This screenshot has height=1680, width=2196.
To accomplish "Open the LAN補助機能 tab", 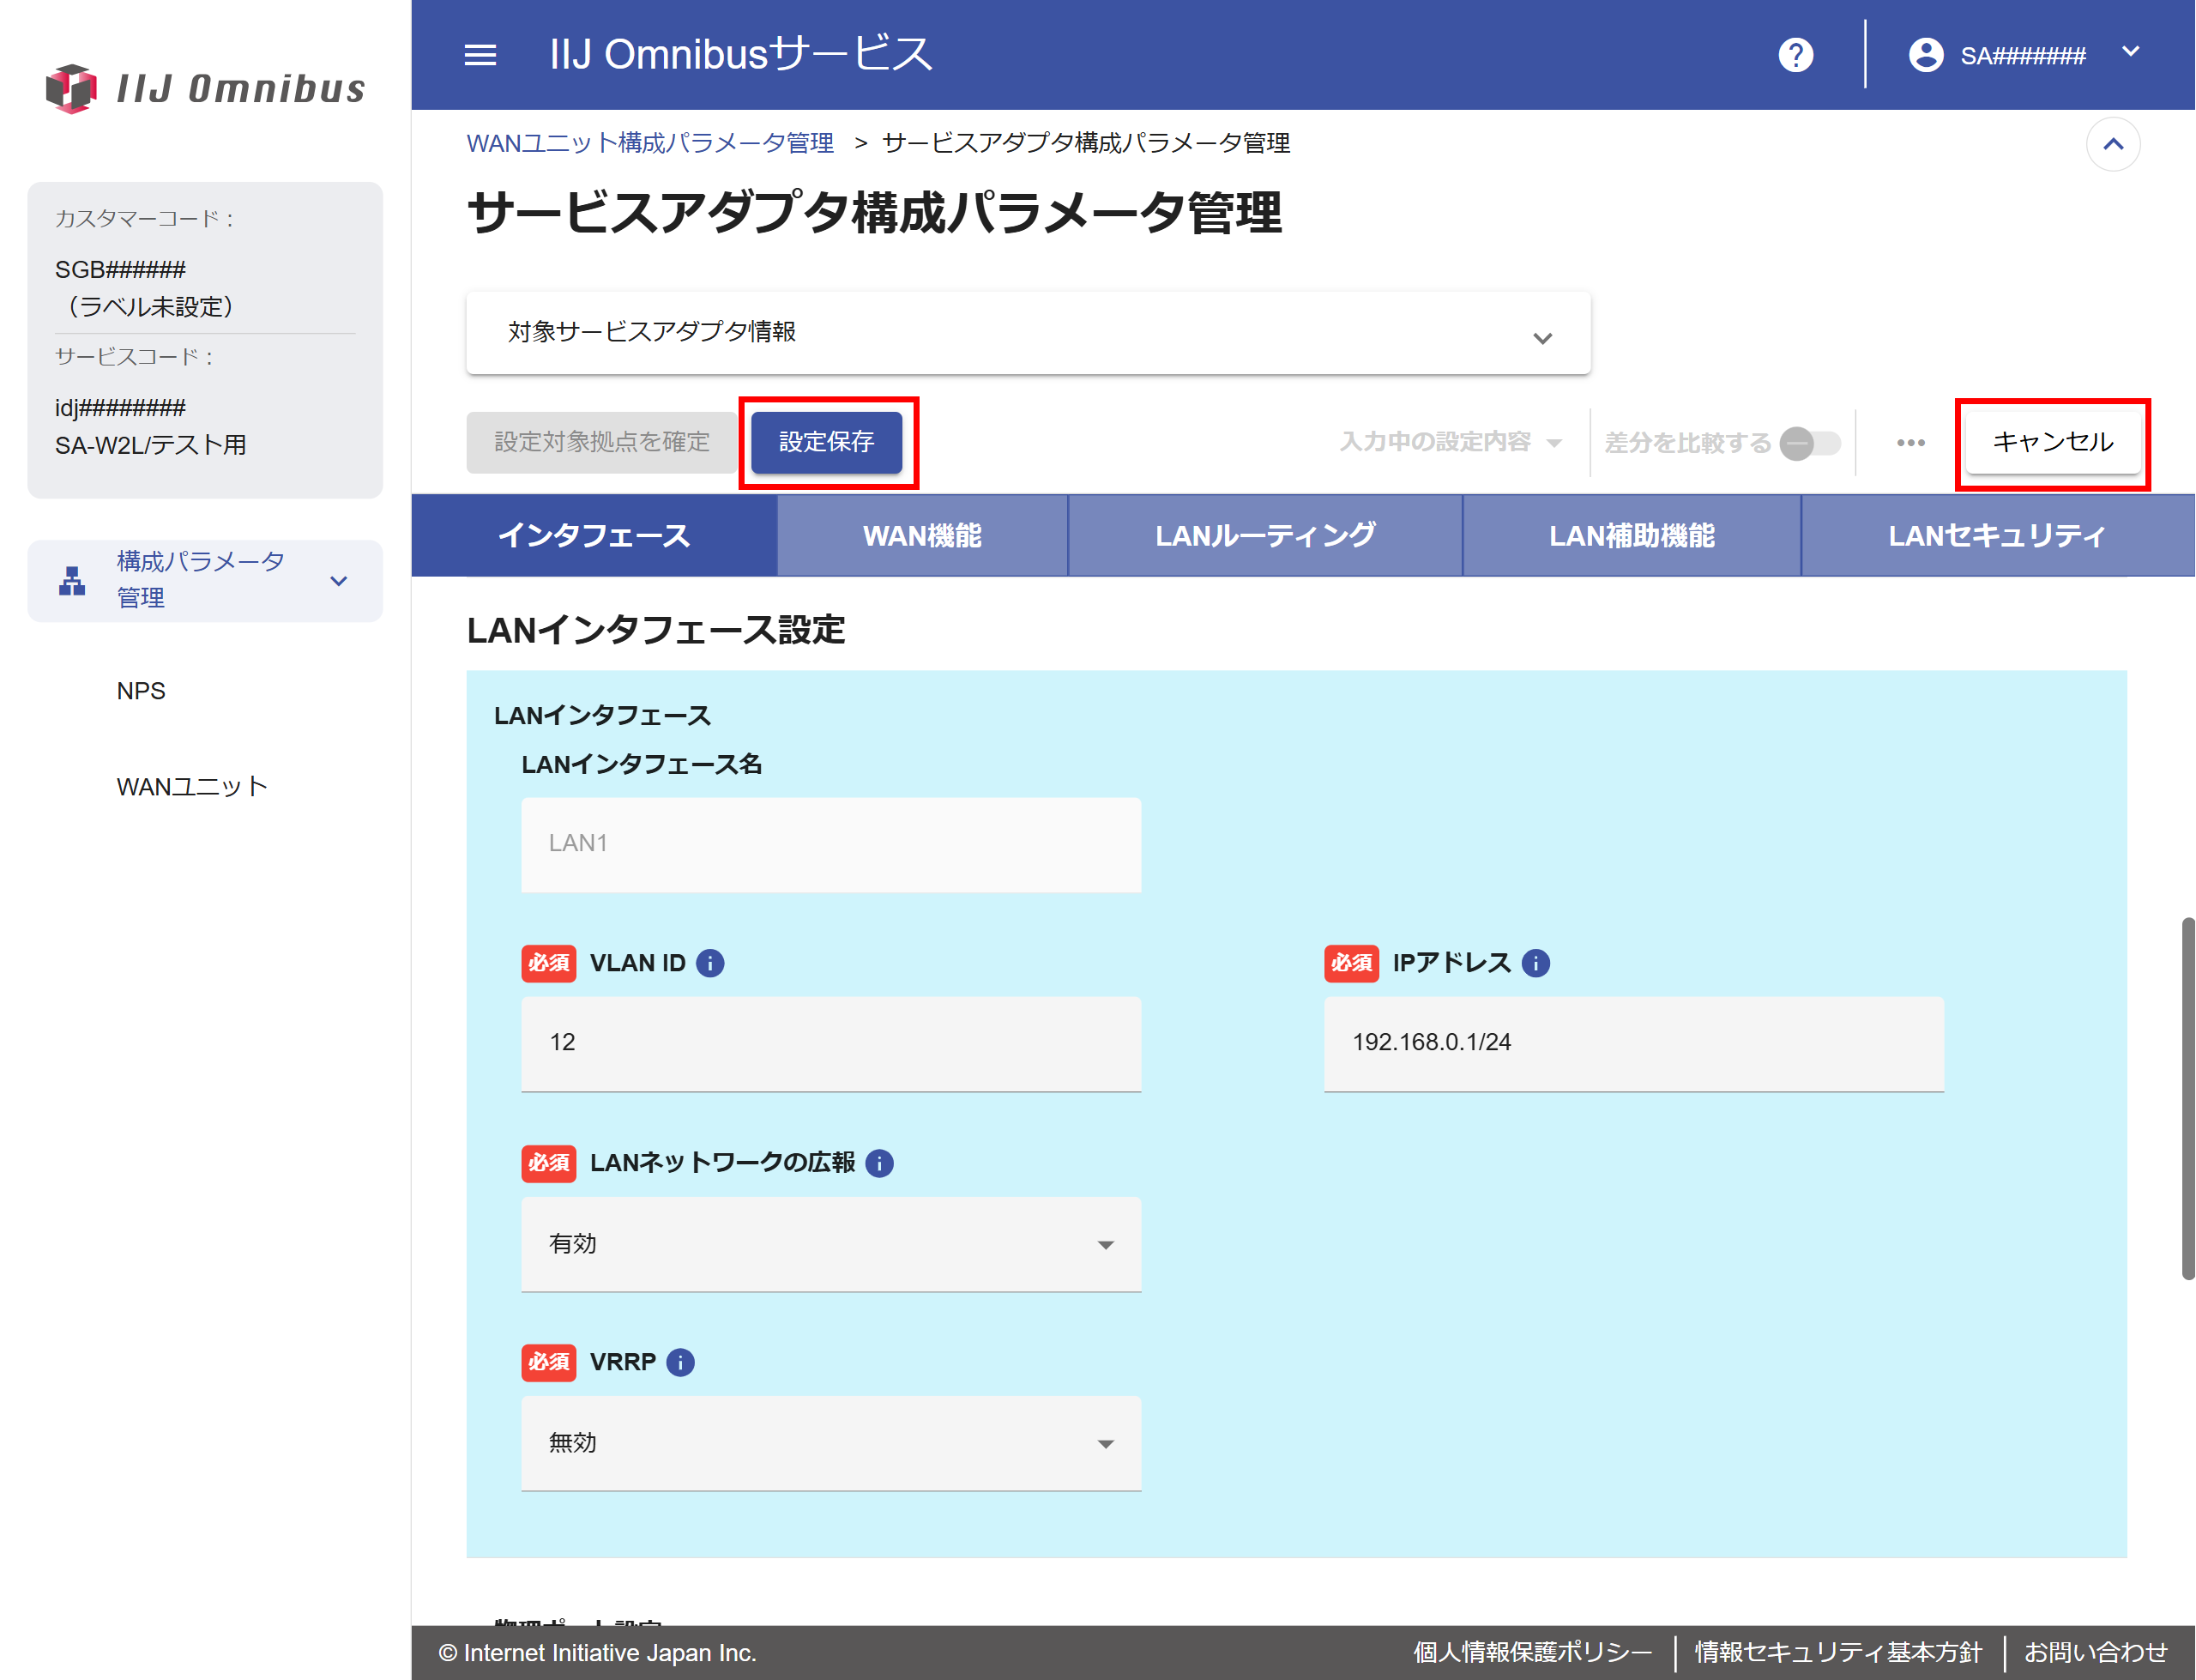I will 1632,536.
